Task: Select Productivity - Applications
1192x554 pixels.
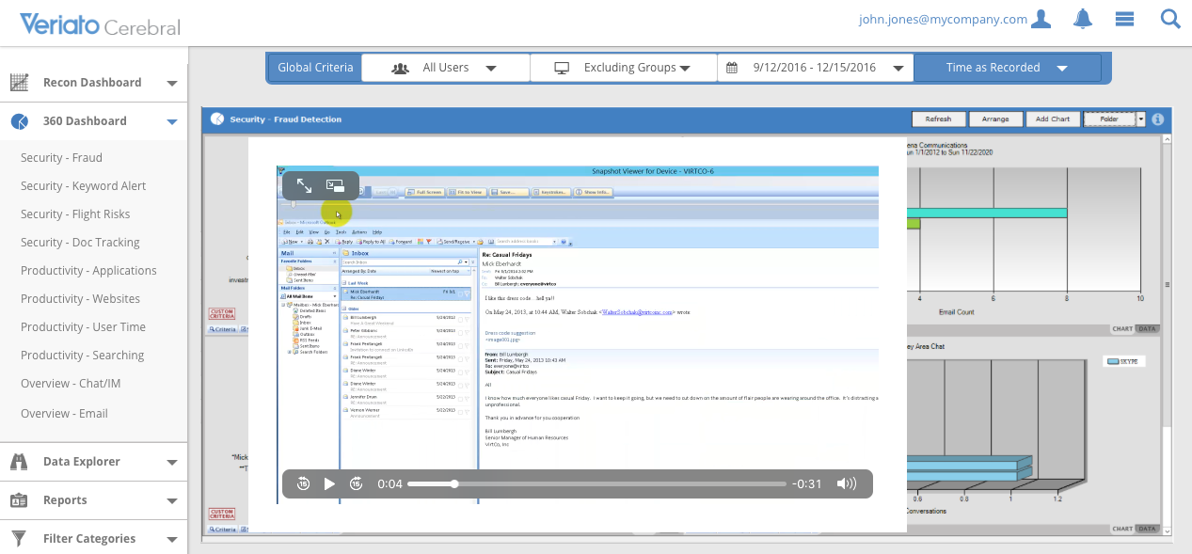Action: point(88,271)
